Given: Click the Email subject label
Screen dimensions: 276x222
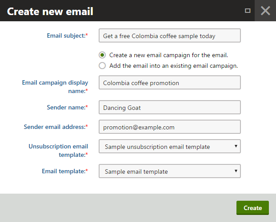Looking at the screenshot, I should [67, 35].
